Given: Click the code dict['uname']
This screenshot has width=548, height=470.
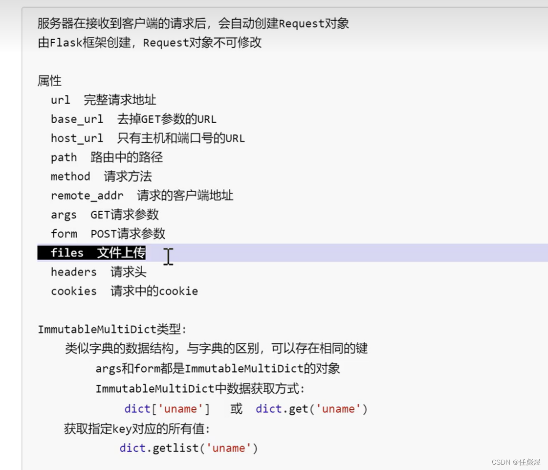Looking at the screenshot, I should 167,409.
